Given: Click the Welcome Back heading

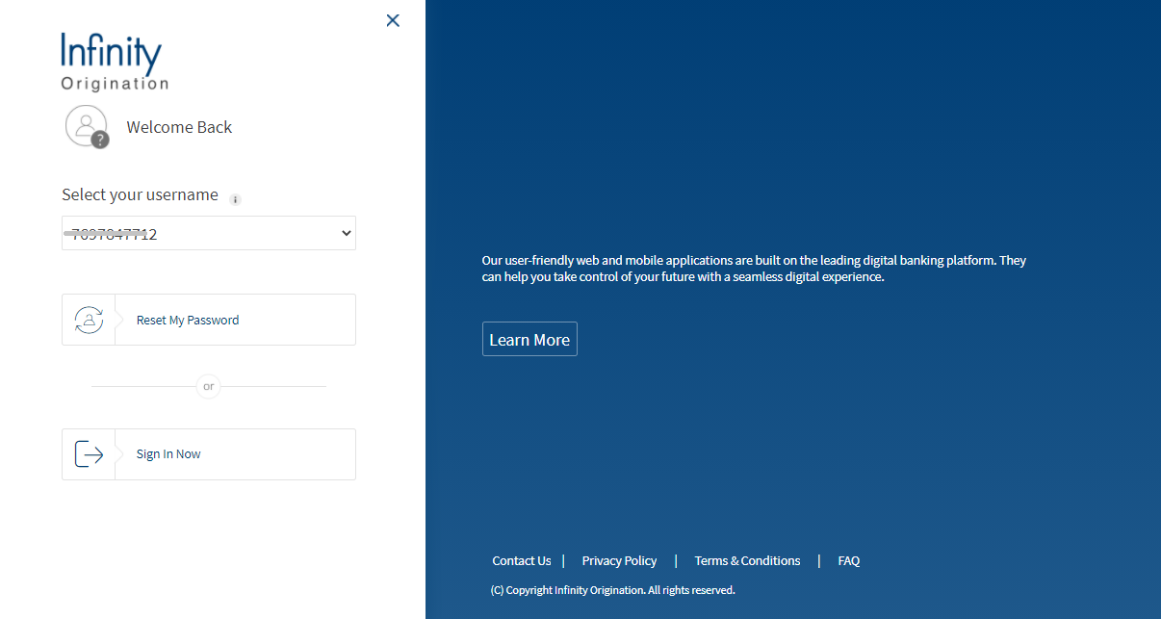Looking at the screenshot, I should pyautogui.click(x=179, y=127).
